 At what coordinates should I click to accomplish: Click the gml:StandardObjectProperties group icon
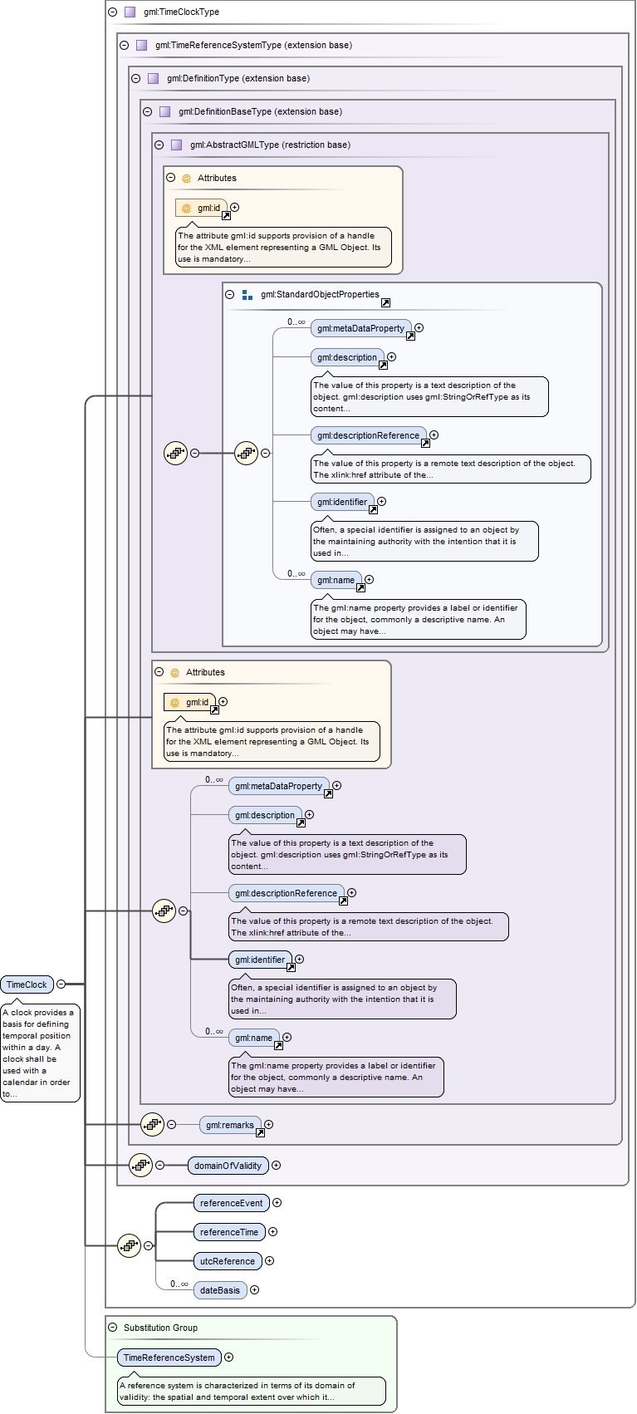point(247,295)
